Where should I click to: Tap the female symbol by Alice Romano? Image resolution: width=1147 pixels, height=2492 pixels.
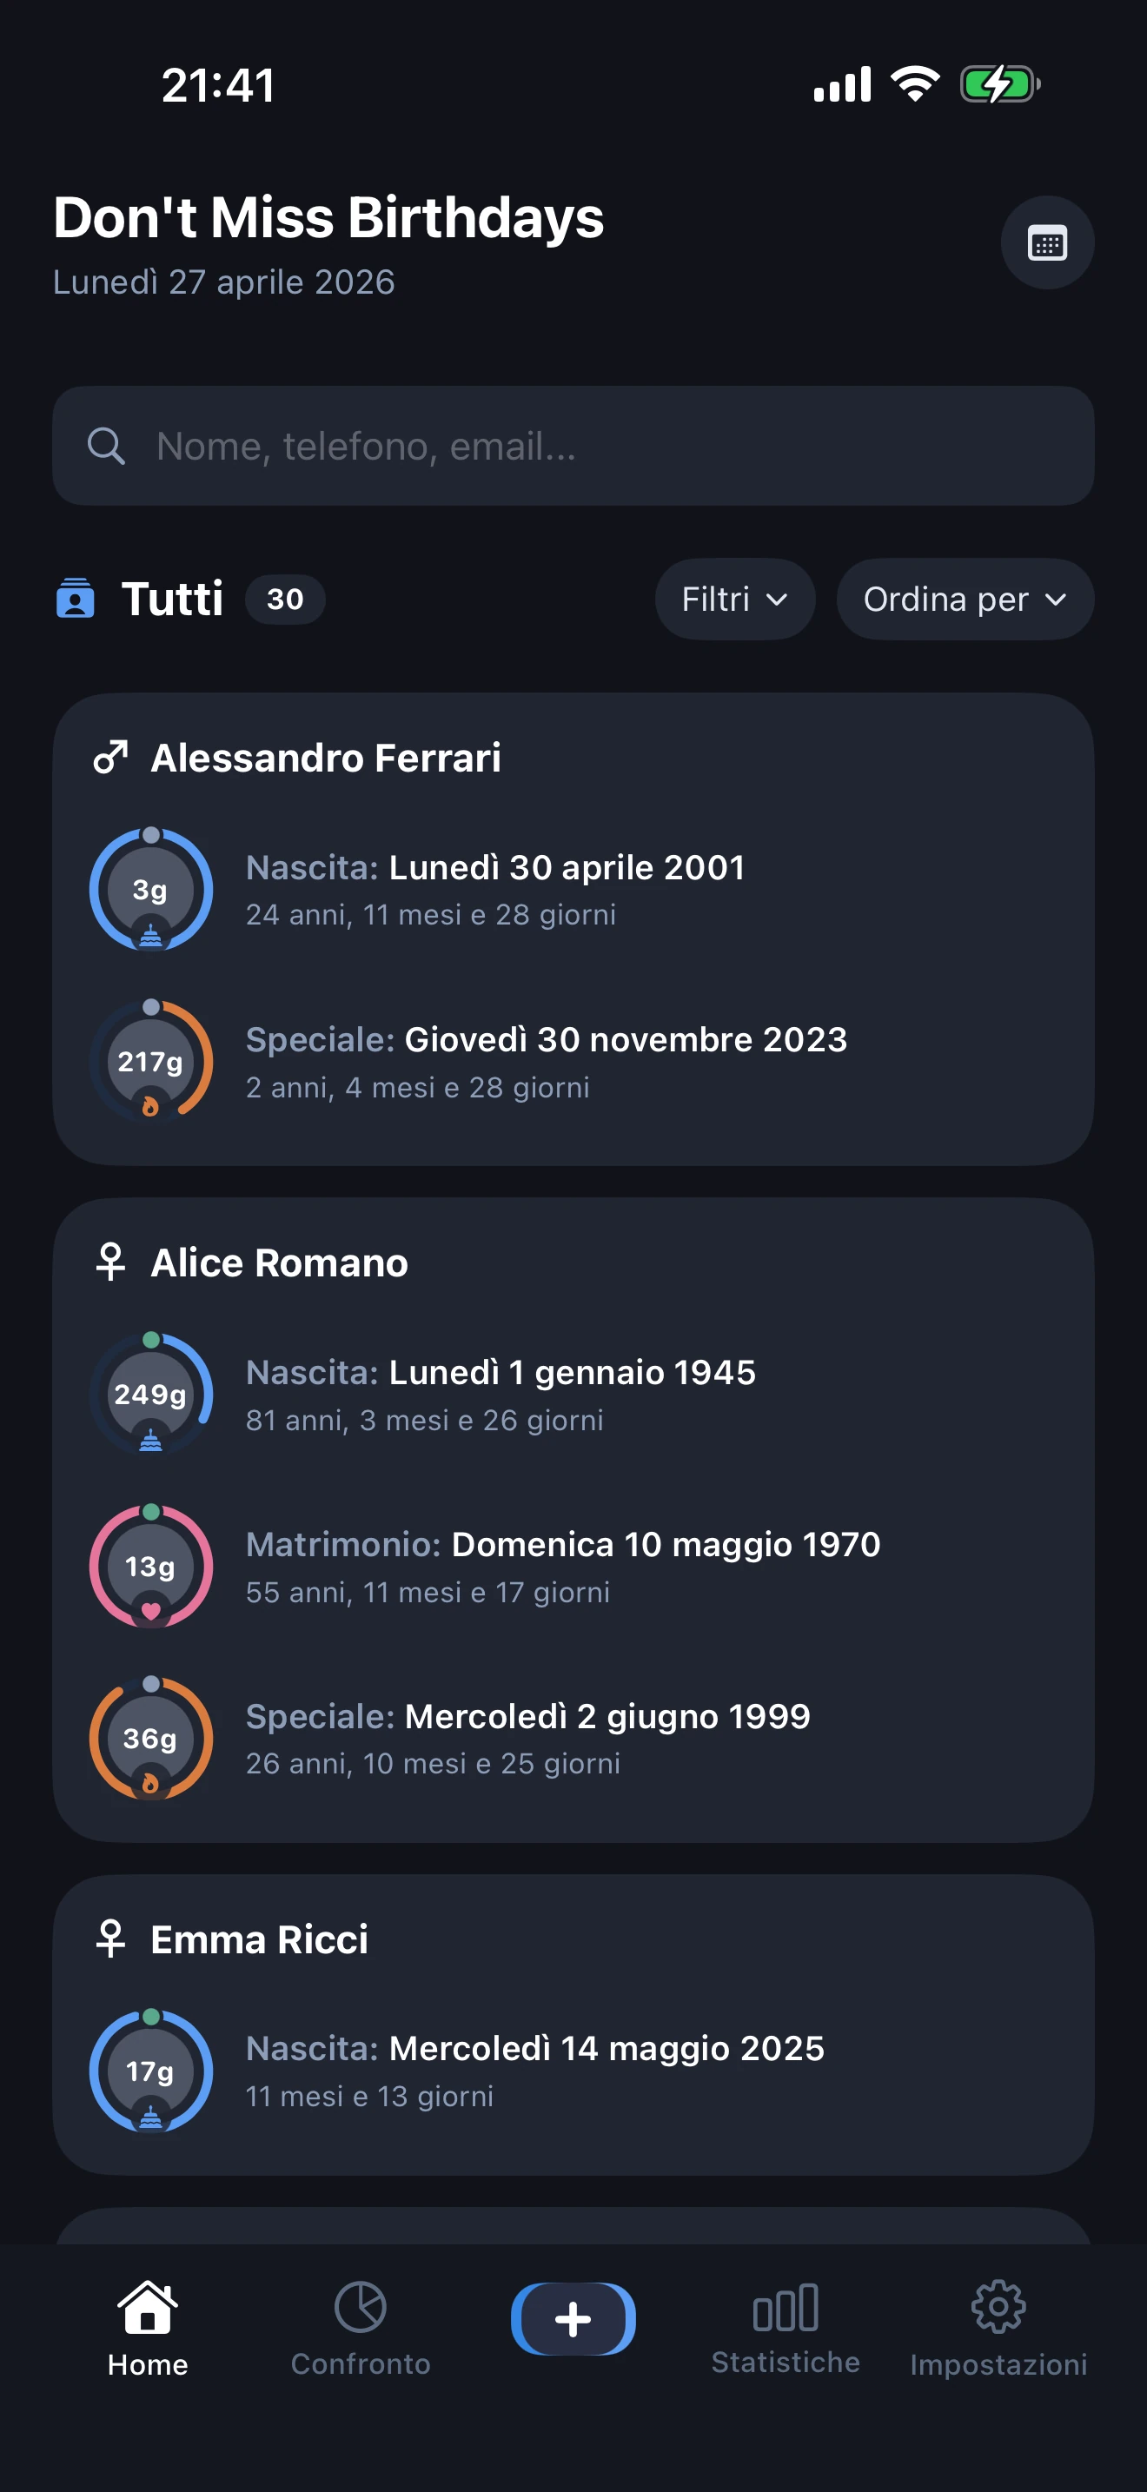pyautogui.click(x=111, y=1263)
